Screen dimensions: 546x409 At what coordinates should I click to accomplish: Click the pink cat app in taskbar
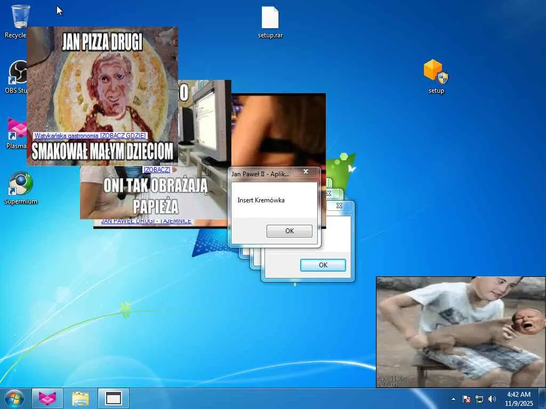pos(47,398)
